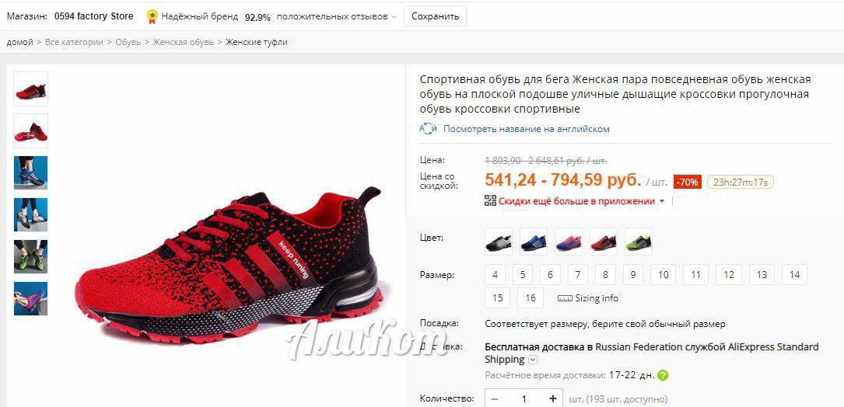Click the ruler icon next to Sizing info
The image size is (844, 407).
pyautogui.click(x=565, y=298)
